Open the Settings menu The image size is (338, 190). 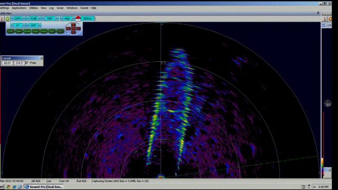click(4, 8)
